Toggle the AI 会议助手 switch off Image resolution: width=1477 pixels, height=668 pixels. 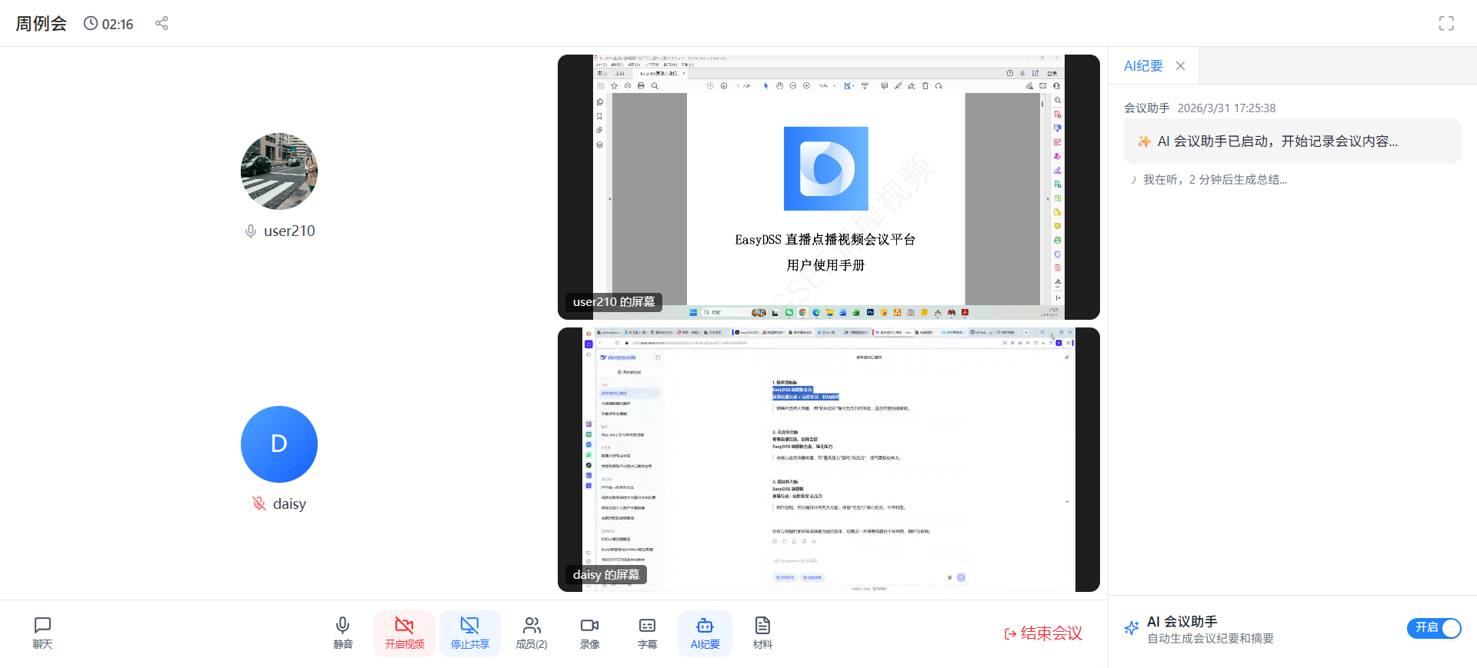coord(1434,628)
